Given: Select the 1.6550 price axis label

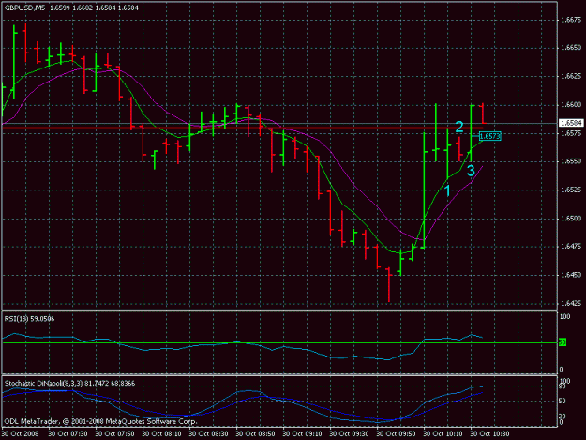Looking at the screenshot, I should pos(571,161).
